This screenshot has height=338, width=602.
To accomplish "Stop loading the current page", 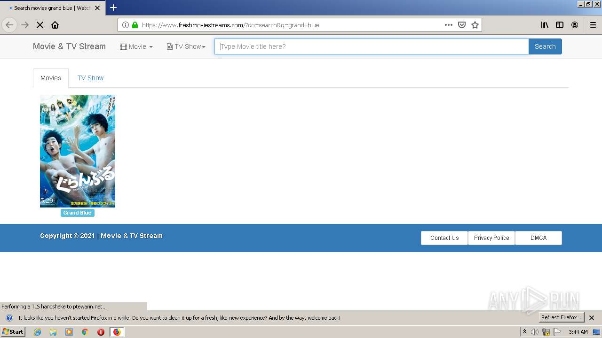I will coord(40,25).
